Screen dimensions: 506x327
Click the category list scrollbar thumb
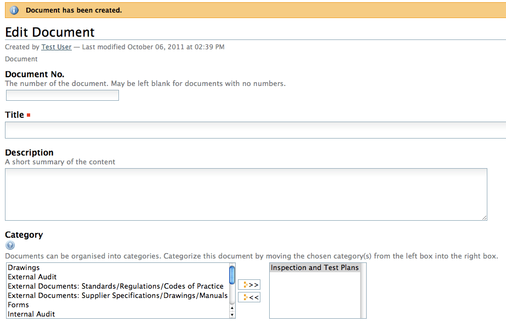tap(232, 275)
